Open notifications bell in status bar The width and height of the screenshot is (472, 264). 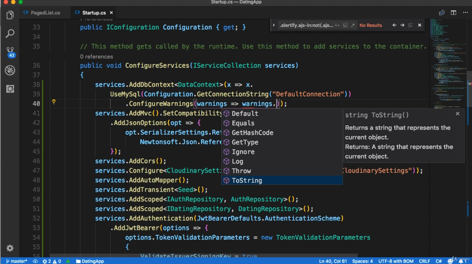tap(462, 261)
